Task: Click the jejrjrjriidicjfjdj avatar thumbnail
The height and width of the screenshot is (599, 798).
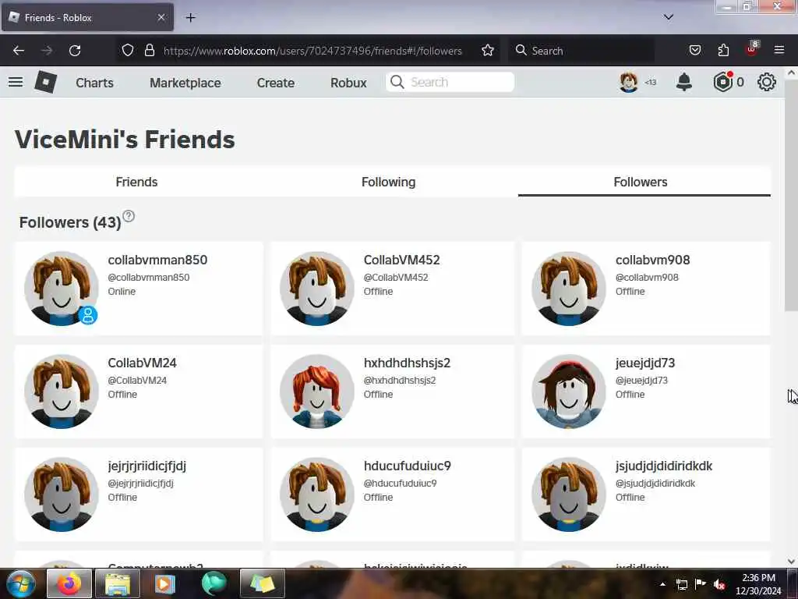Action: coord(61,494)
